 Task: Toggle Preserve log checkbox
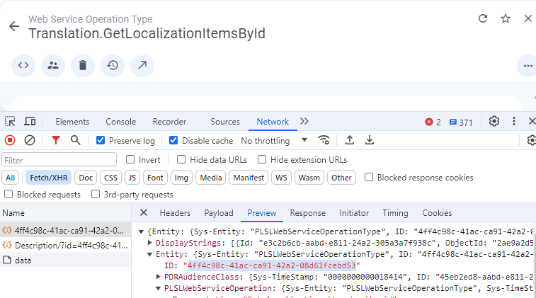tap(101, 140)
